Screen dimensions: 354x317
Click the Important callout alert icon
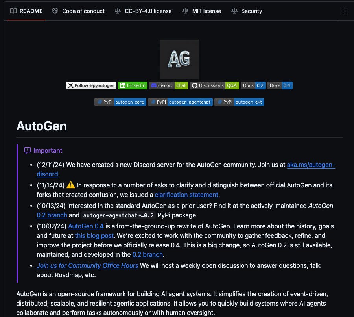pos(27,150)
